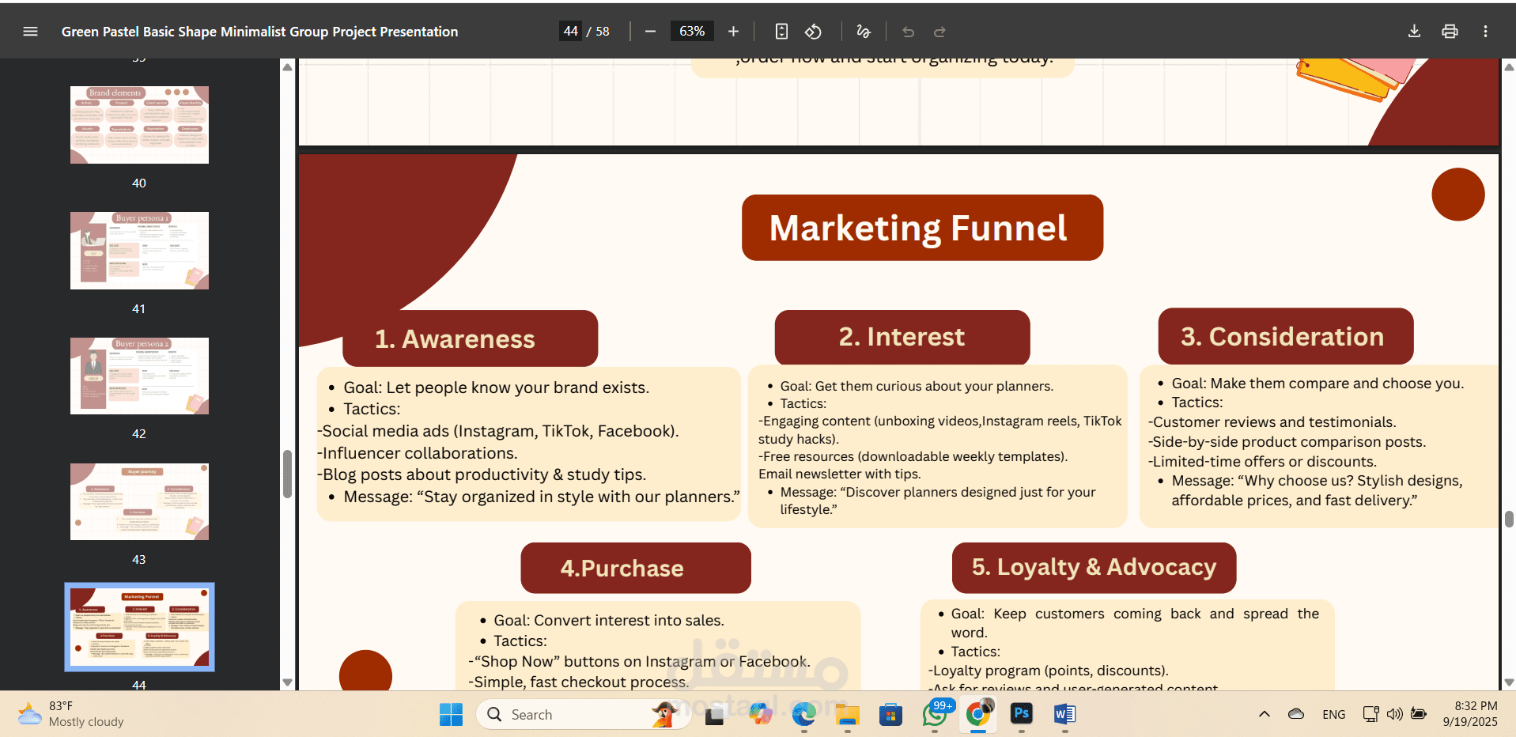Redo the annotation action
The width and height of the screenshot is (1516, 737).
coord(939,32)
